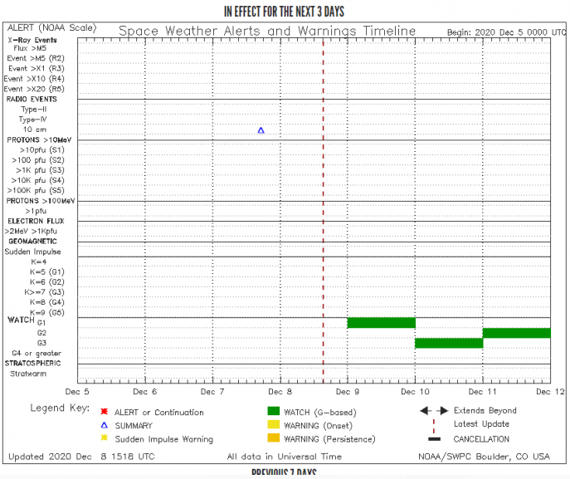
Task: Click the red ALERT star legend icon
Action: tap(105, 412)
